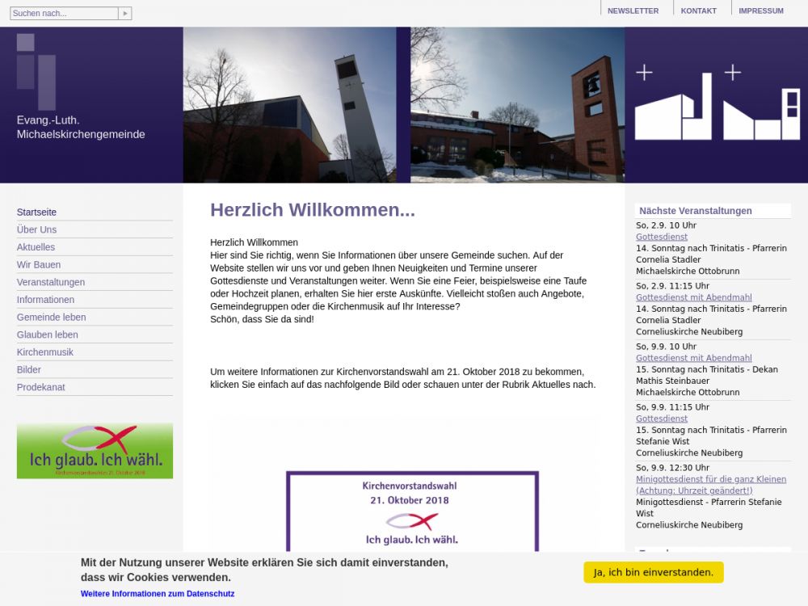The width and height of the screenshot is (808, 606).
Task: Click the left church tower photo
Action: click(x=289, y=105)
